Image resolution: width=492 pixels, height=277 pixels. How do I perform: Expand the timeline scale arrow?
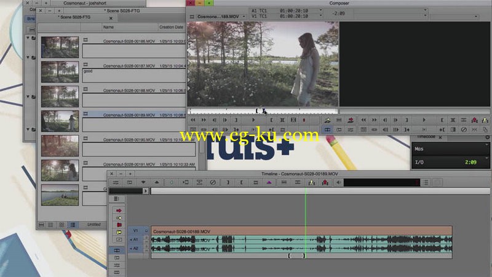pyautogui.click(x=145, y=191)
